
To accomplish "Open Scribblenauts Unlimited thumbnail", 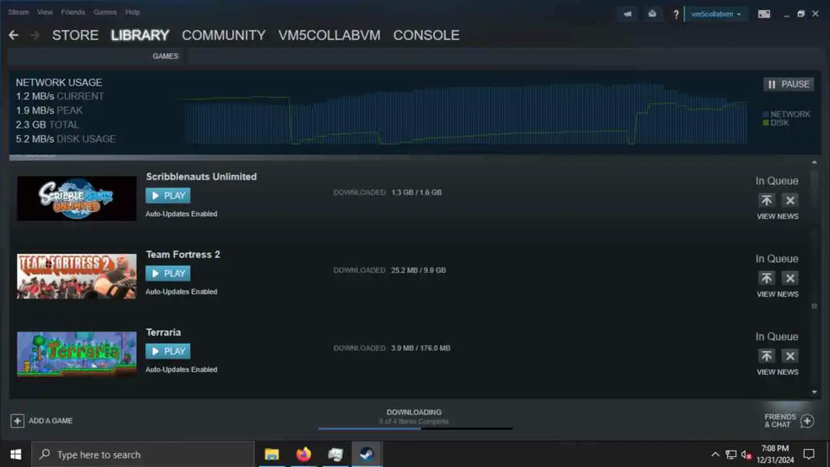I will click(77, 198).
